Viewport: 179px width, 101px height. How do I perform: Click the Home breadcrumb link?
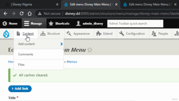11,62
